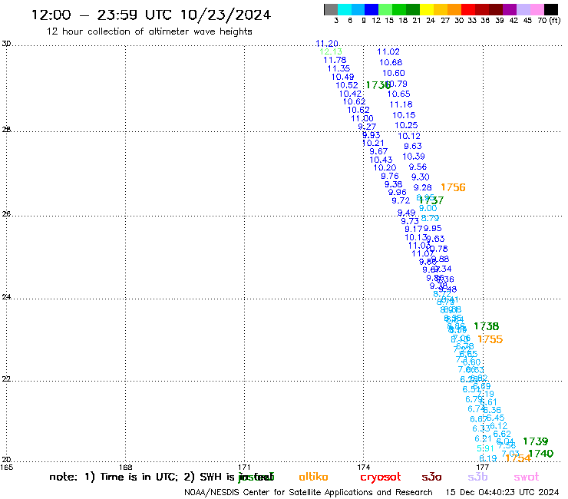This screenshot has height=499, width=568.
Task: Click the light blue wave value '9.00'
Action: tap(428, 208)
